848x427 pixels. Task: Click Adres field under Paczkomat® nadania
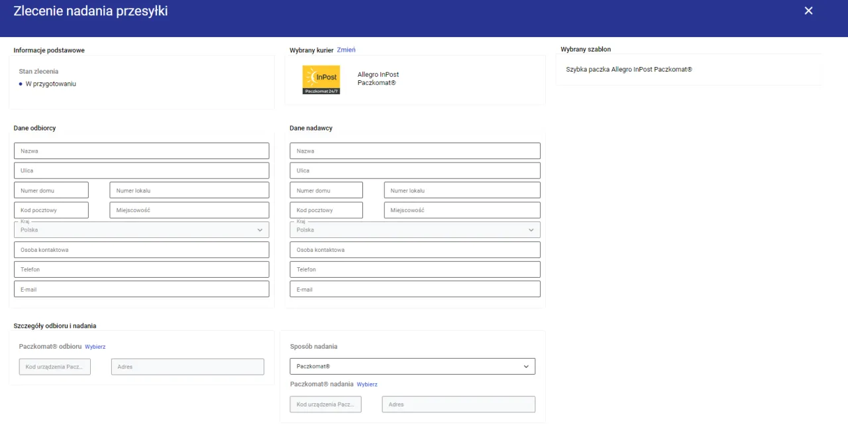(458, 404)
